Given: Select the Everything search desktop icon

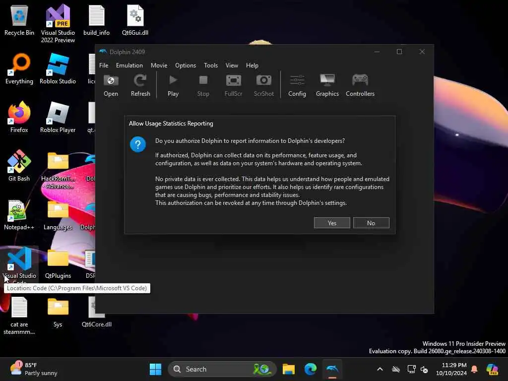Looking at the screenshot, I should (x=19, y=68).
